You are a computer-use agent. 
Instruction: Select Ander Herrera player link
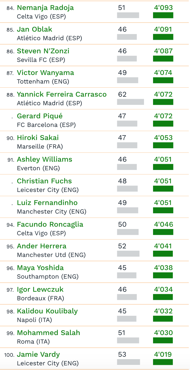coord(41,246)
